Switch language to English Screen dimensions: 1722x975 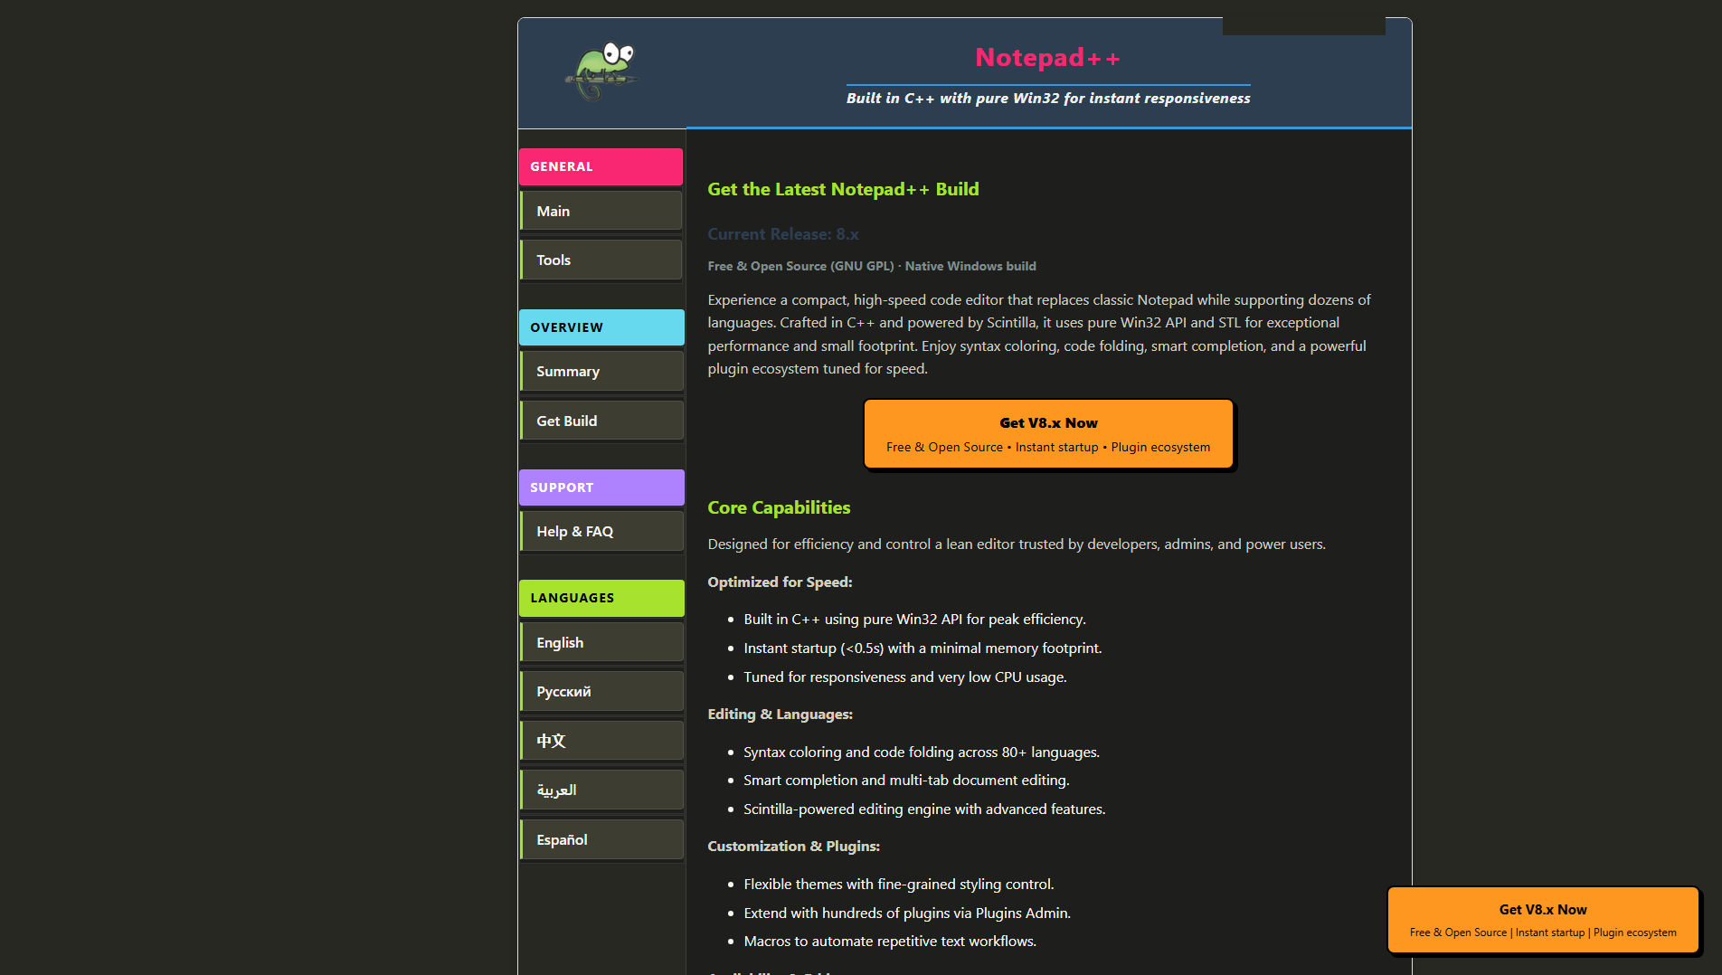[601, 642]
